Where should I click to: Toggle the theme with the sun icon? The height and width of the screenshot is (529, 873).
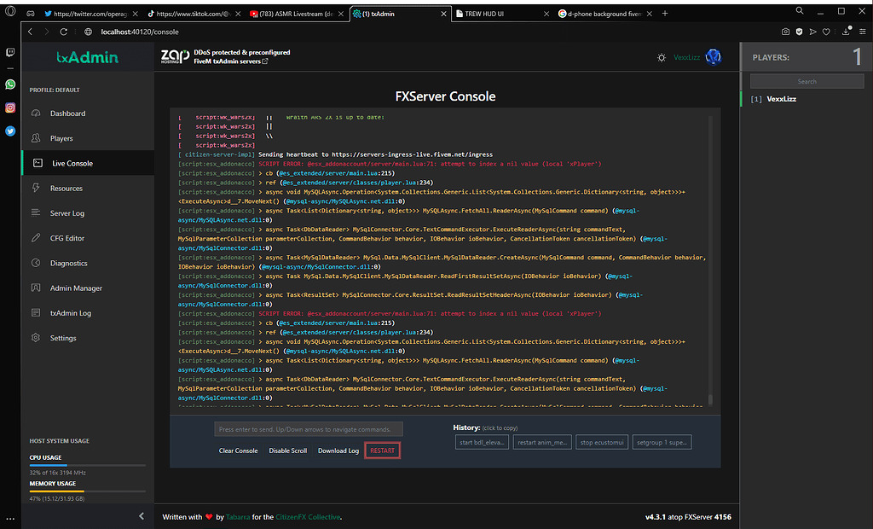(x=662, y=57)
